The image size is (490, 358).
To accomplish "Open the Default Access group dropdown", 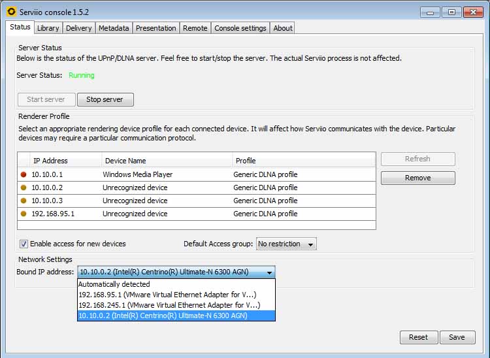I will (x=286, y=244).
